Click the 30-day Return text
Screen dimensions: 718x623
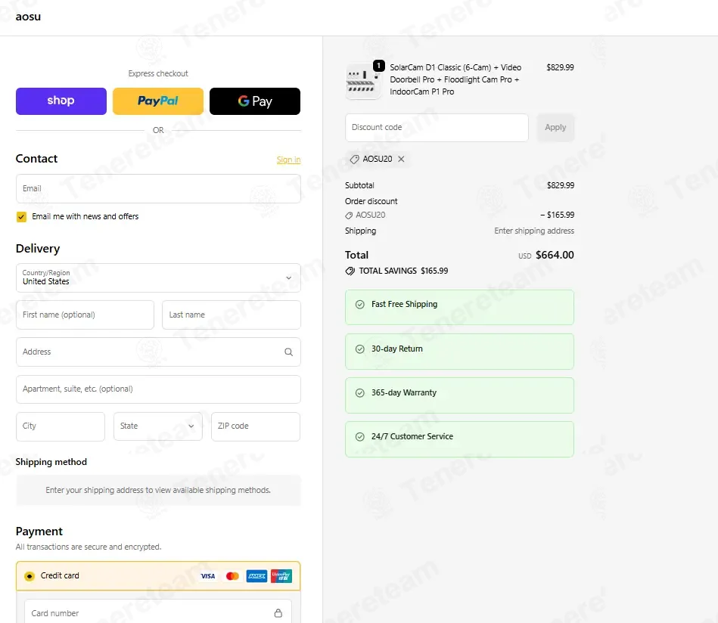pos(397,349)
